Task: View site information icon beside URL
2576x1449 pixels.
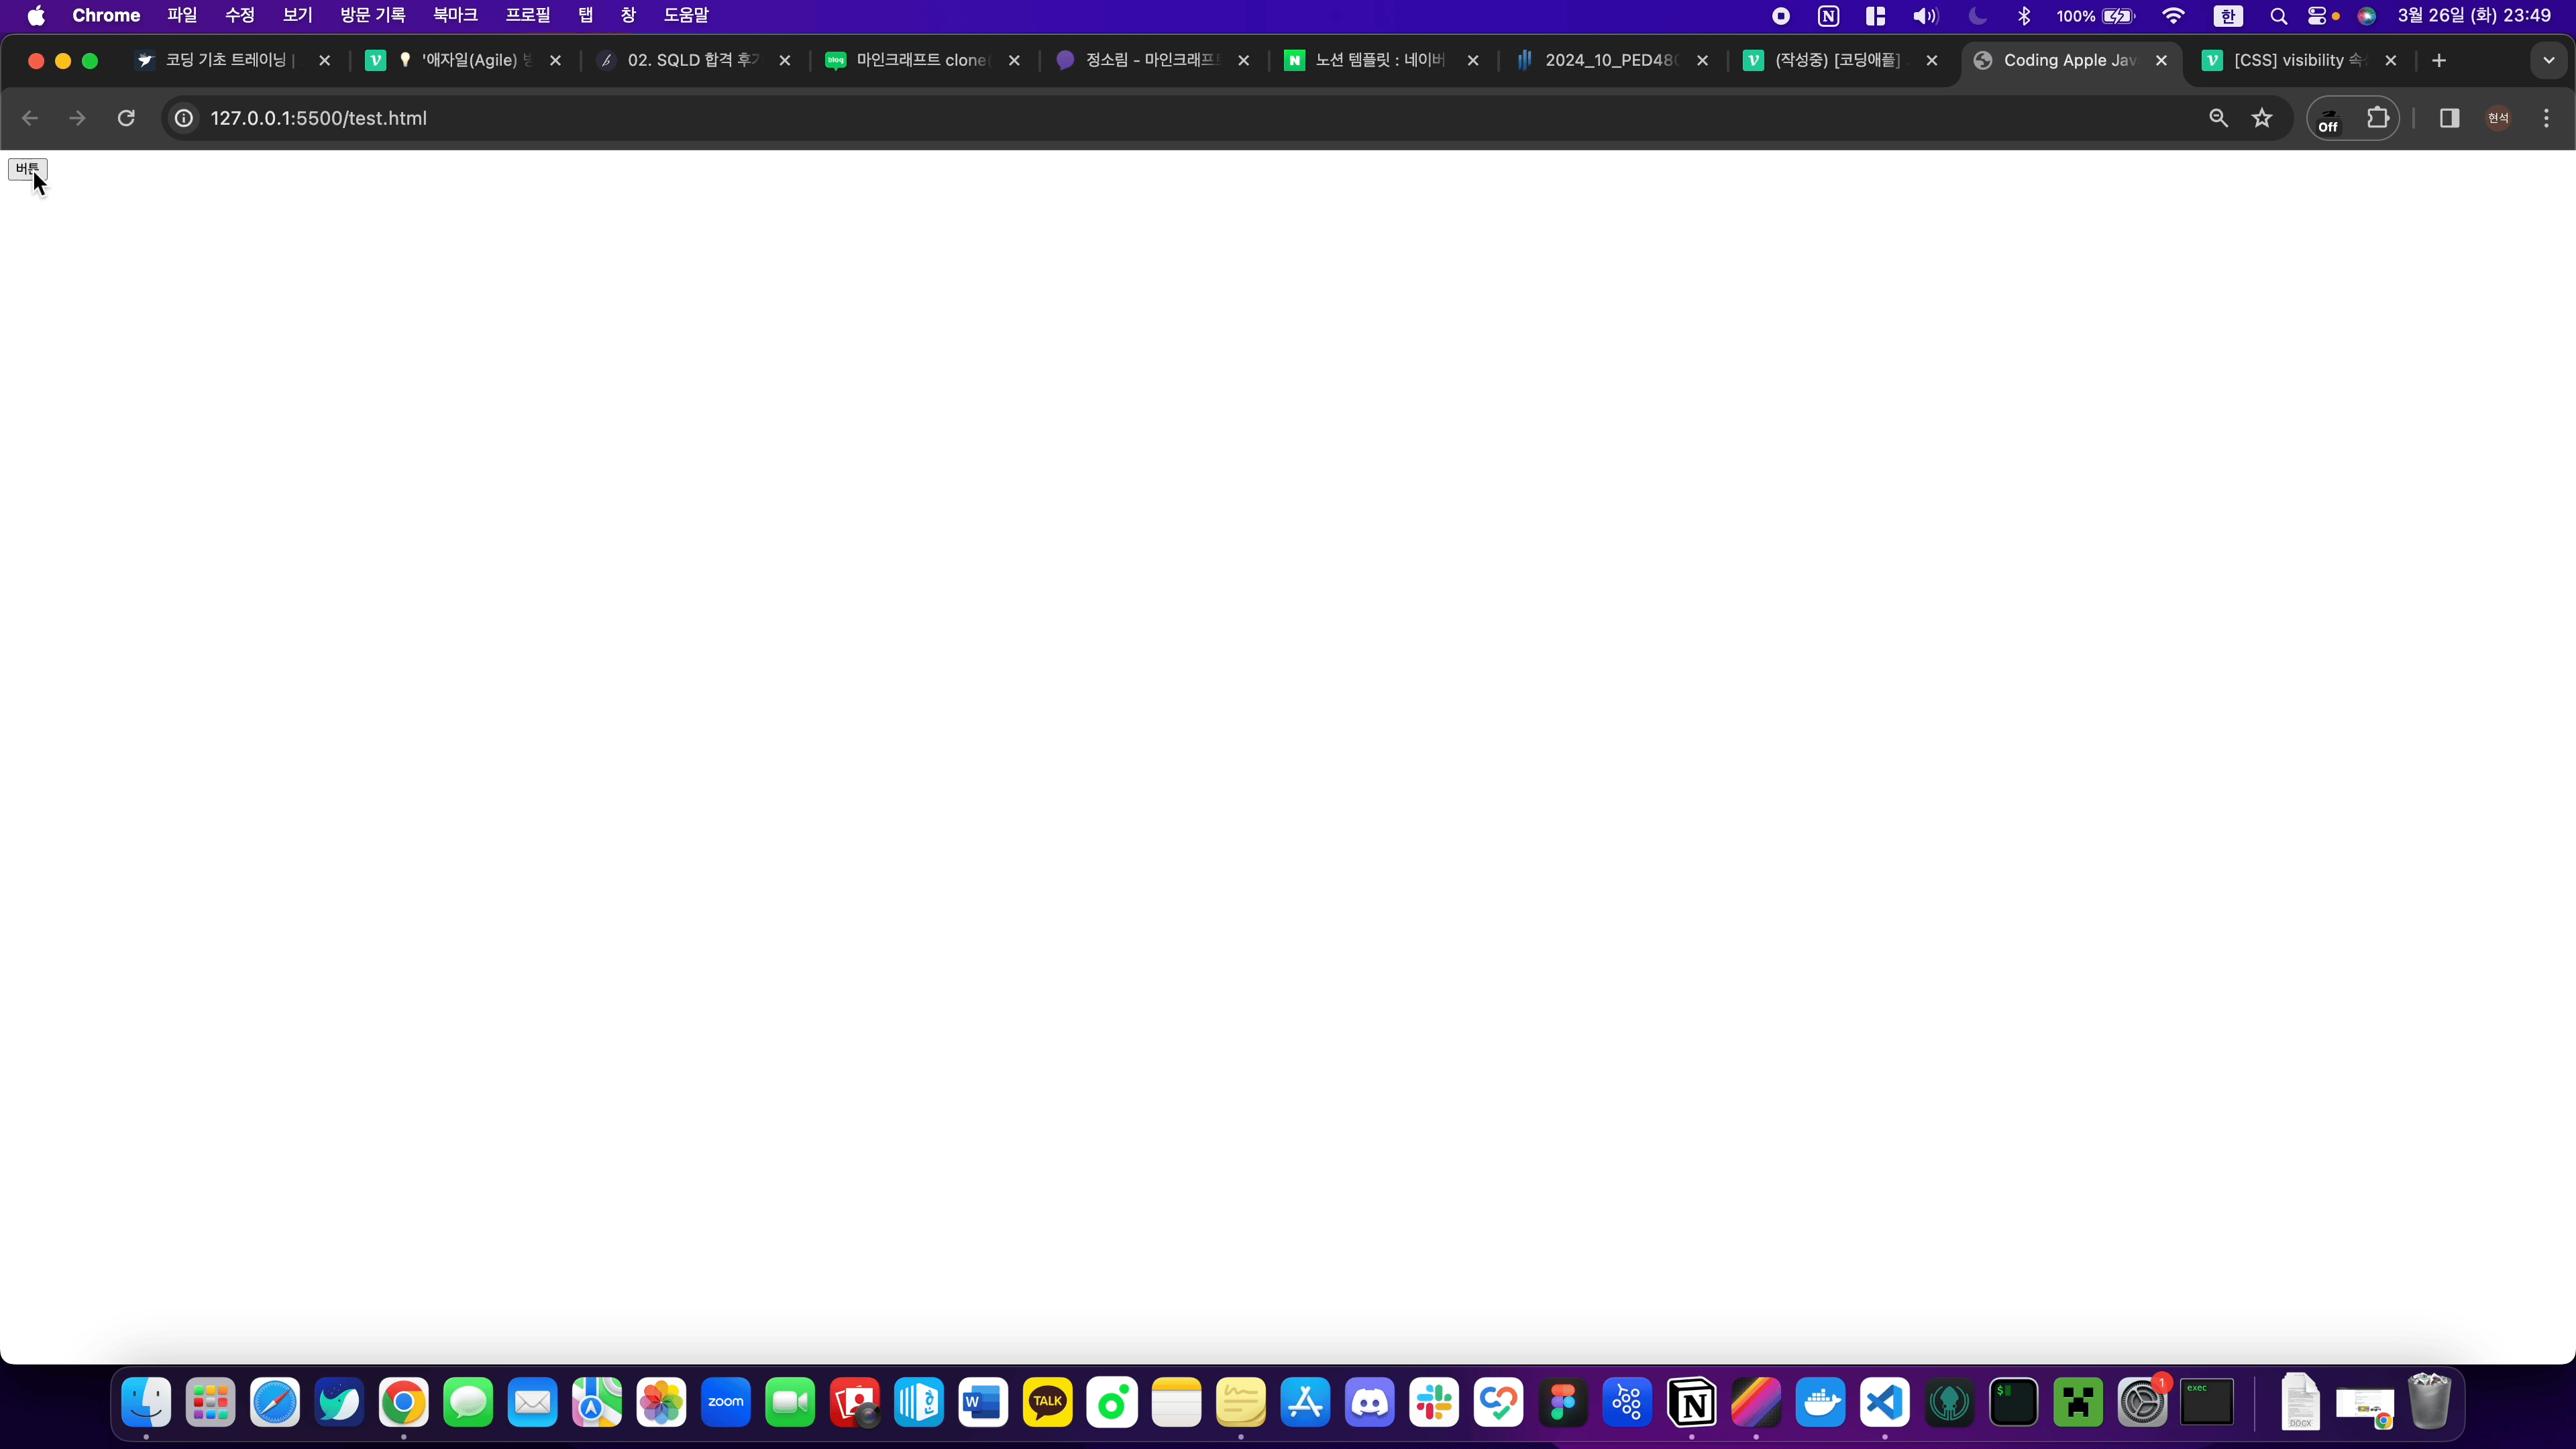Action: tap(184, 118)
